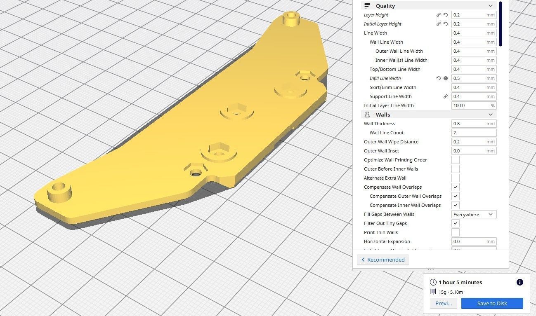The image size is (536, 316).
Task: Click the Quality category icon
Action: (367, 6)
